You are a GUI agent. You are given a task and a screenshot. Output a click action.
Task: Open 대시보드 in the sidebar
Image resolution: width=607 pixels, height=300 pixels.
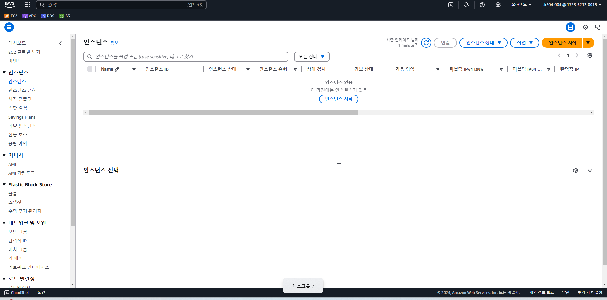click(17, 43)
